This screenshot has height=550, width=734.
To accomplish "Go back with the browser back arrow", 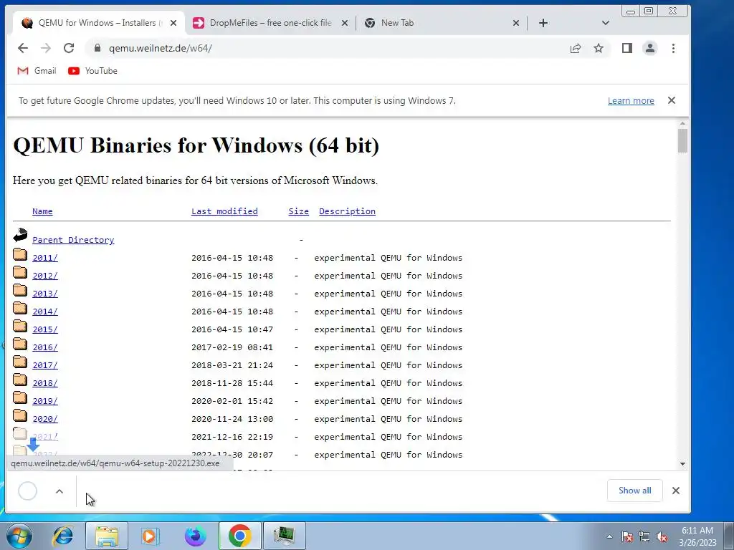I will (x=22, y=48).
